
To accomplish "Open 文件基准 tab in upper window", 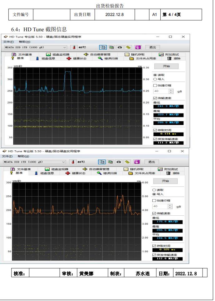I will pos(22,54).
